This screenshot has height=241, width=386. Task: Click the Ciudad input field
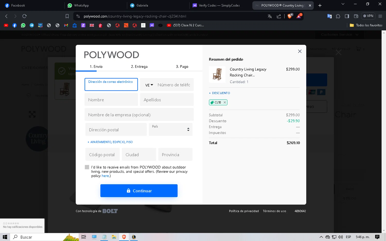[x=139, y=154]
